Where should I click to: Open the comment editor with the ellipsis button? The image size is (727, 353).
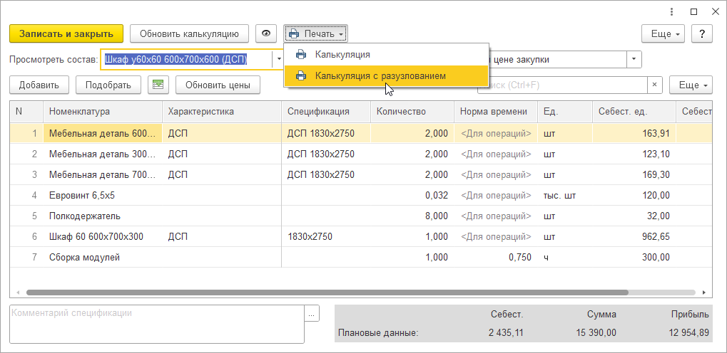311,312
